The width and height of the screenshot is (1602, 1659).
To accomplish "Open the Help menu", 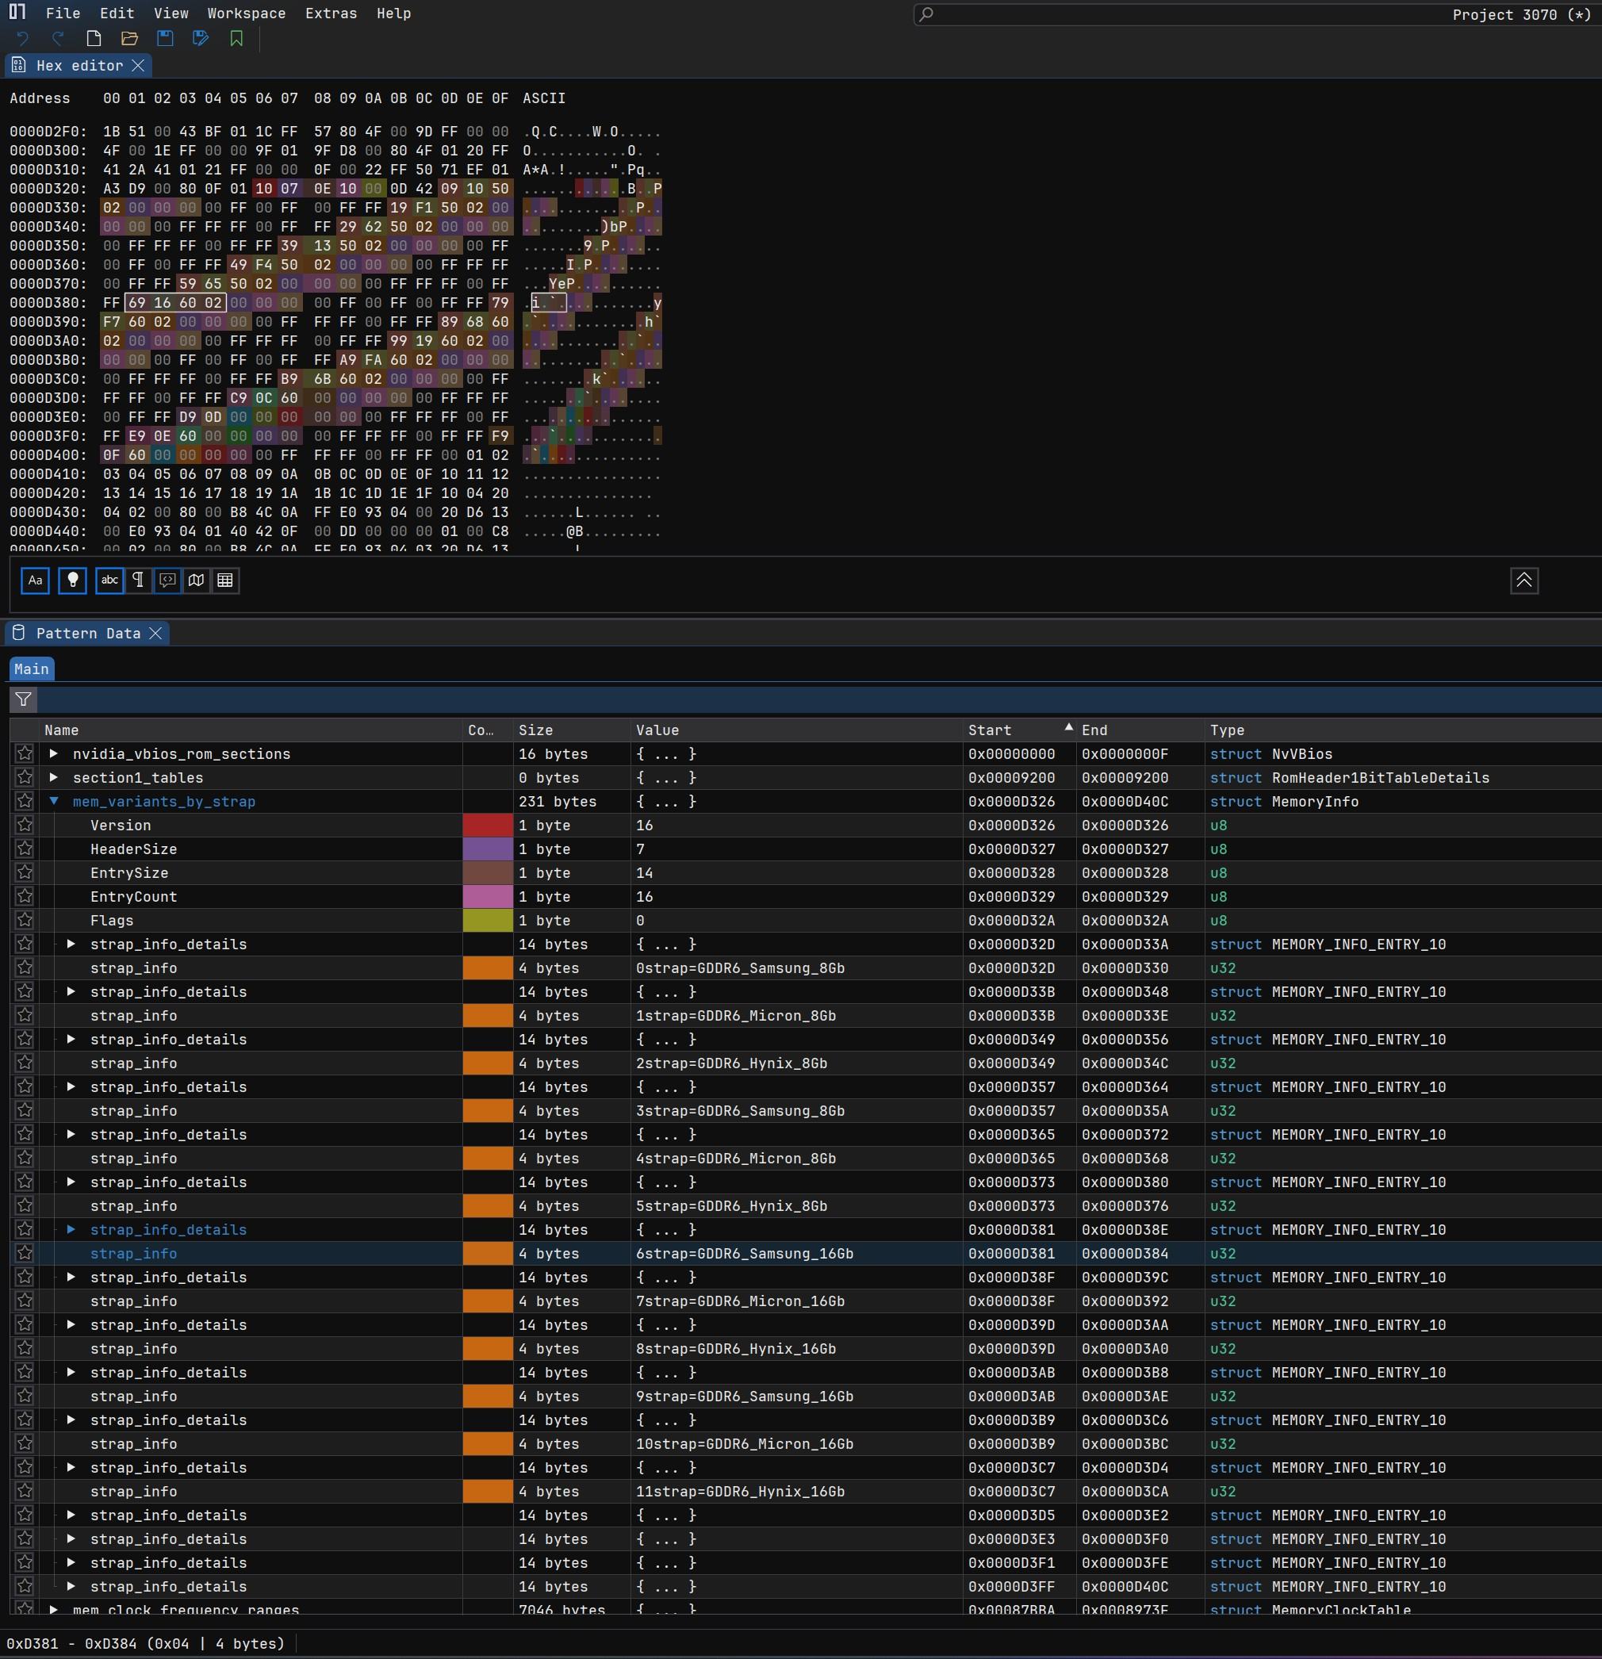I will [x=393, y=13].
